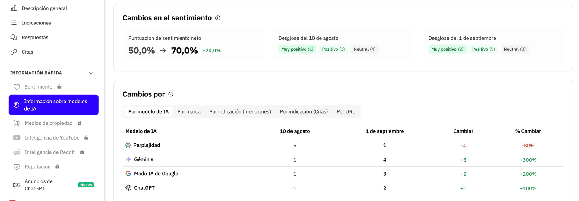This screenshot has height=201, width=579.
Task: Click the +20,0% change value
Action: point(212,51)
